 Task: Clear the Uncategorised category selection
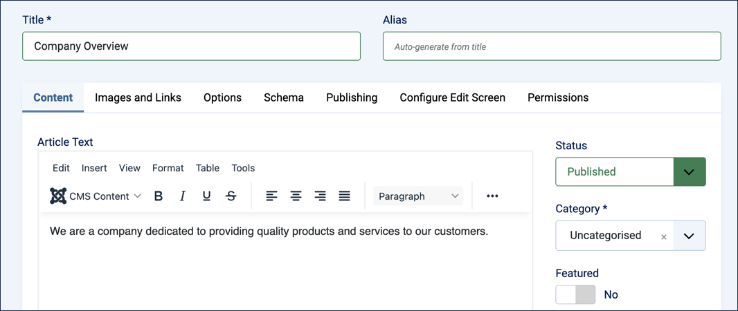click(x=664, y=237)
